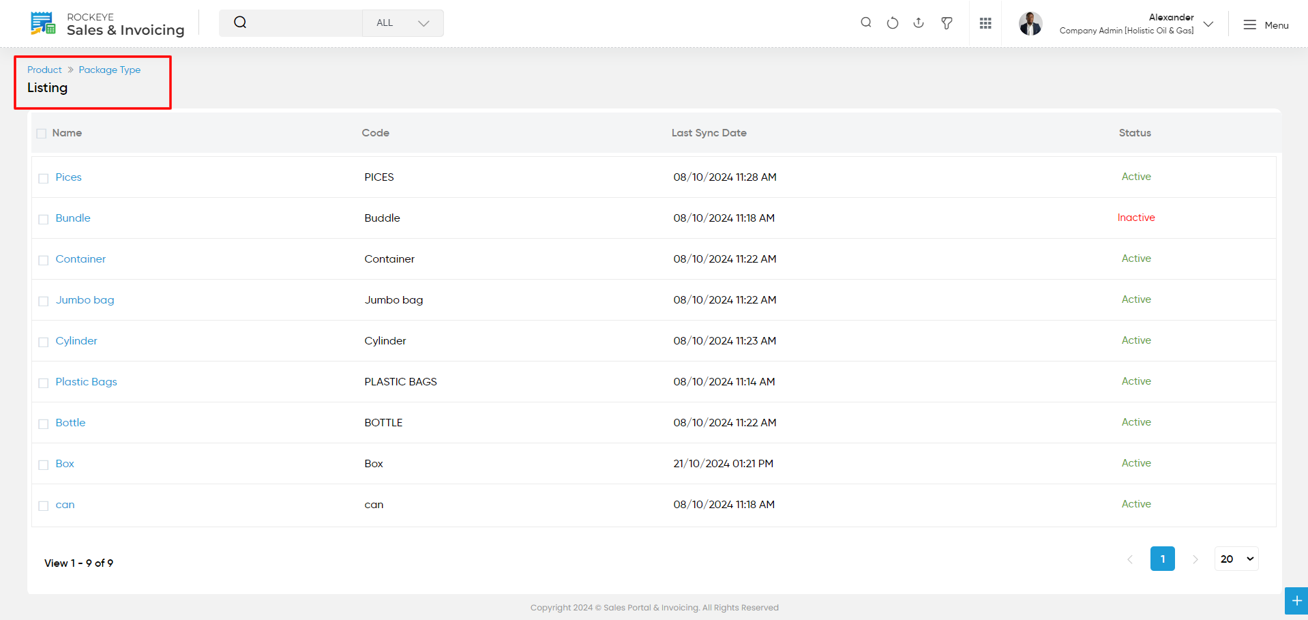
Task: Check the Pices row checkbox
Action: coord(44,178)
